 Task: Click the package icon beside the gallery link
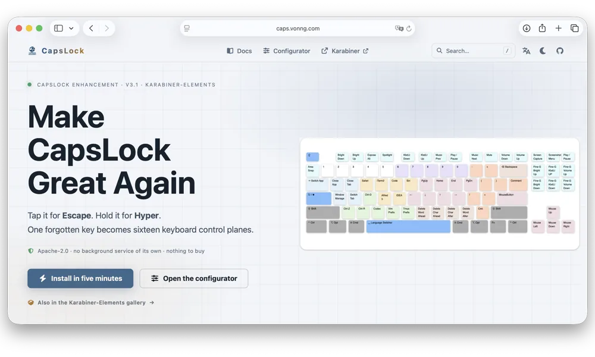[31, 303]
